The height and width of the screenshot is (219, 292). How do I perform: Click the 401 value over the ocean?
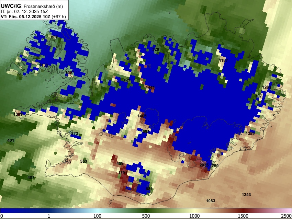point(11,140)
